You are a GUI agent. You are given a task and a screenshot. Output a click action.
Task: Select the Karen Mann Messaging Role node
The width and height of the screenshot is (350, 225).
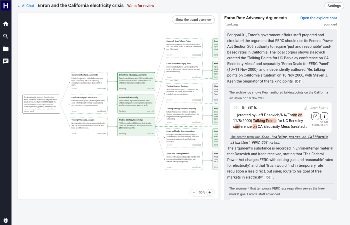click(x=184, y=70)
